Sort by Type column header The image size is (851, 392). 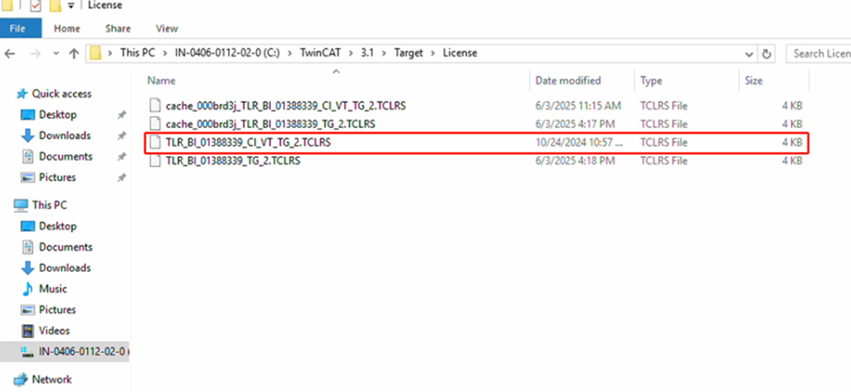651,81
